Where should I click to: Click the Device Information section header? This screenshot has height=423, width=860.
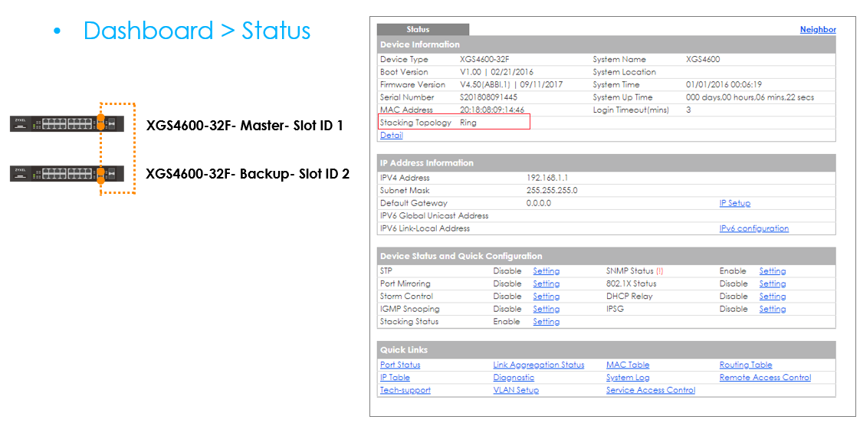tap(606, 44)
